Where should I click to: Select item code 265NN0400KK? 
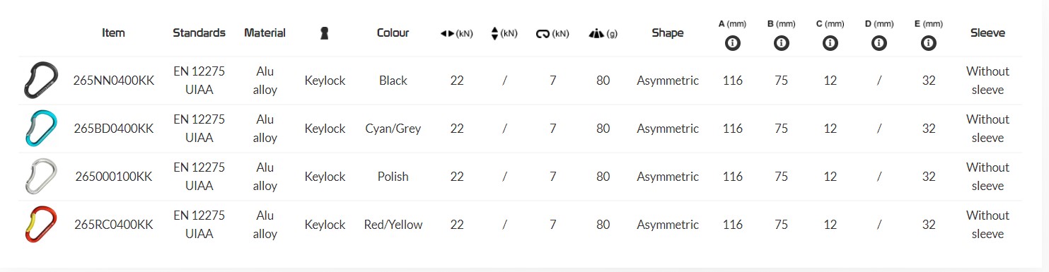114,81
